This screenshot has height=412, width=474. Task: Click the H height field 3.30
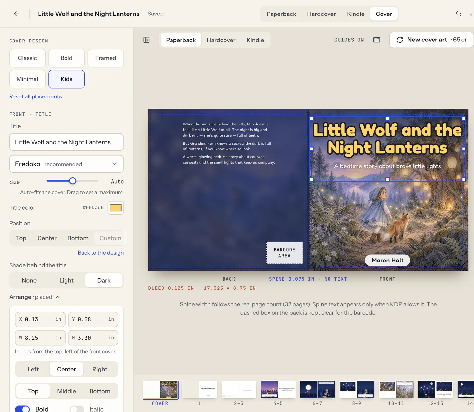tap(93, 338)
